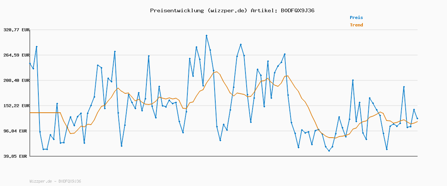The image size is (447, 186).
Task: Click the Trend line's highest peak
Action: pos(217,71)
